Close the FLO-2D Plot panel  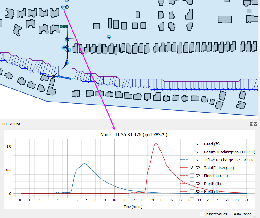click(255, 124)
